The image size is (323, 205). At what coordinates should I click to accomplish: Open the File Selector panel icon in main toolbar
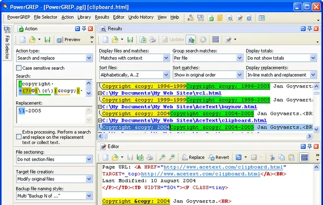201,18
